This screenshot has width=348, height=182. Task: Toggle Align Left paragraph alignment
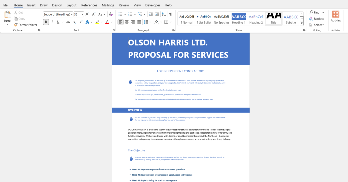pyautogui.click(x=121, y=22)
